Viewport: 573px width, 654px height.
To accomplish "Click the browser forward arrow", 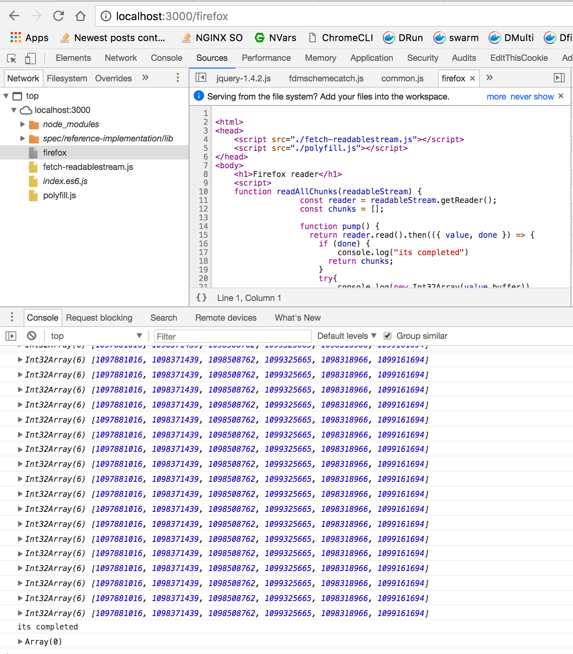I will (x=36, y=16).
